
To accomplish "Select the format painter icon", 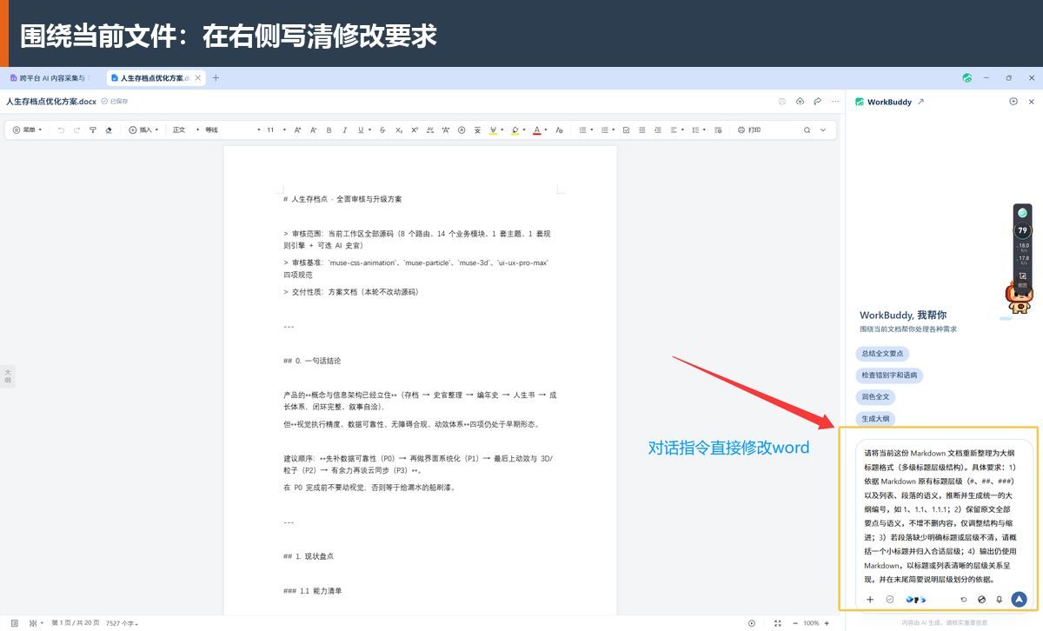I will pos(93,130).
